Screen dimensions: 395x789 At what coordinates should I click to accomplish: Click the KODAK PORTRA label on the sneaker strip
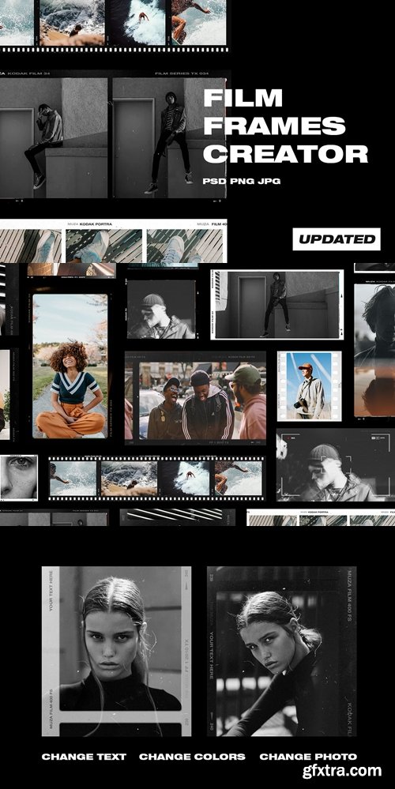95,224
